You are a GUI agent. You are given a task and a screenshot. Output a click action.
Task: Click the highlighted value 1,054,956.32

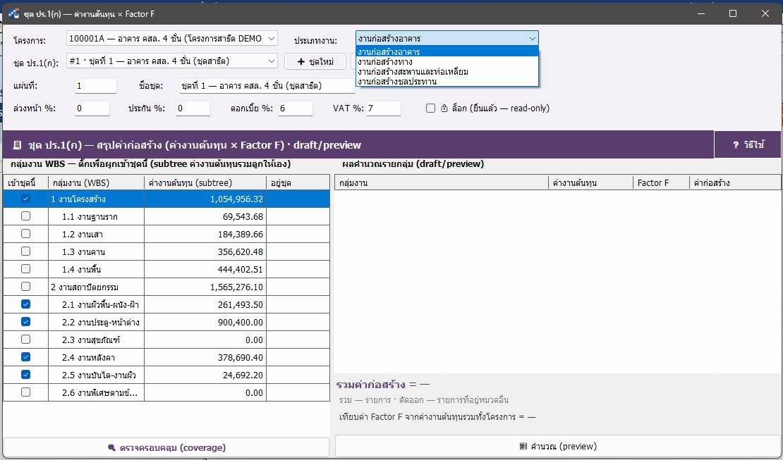click(x=236, y=199)
